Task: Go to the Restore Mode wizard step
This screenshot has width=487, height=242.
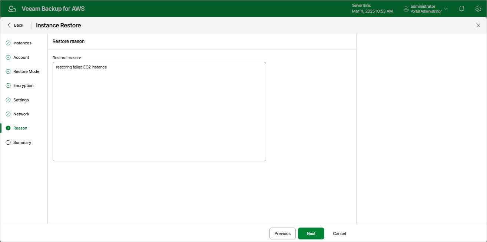Action: pyautogui.click(x=26, y=71)
